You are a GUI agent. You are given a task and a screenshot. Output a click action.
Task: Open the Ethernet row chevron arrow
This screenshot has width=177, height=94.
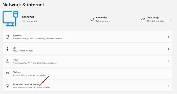(168, 37)
